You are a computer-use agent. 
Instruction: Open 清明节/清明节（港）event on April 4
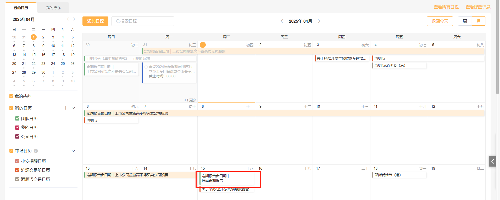(x=399, y=65)
